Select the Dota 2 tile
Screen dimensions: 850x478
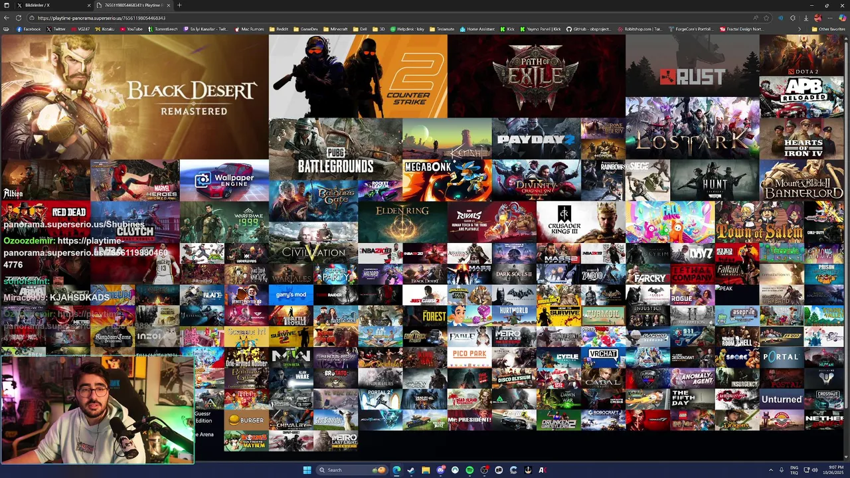(x=802, y=55)
